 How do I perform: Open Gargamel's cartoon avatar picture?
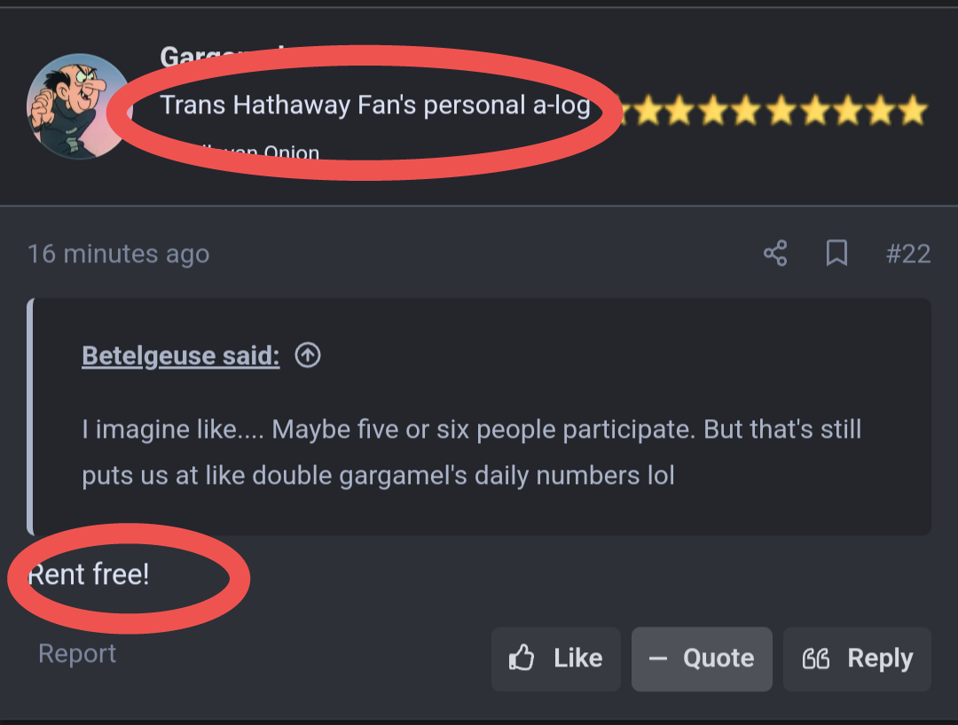tap(79, 106)
